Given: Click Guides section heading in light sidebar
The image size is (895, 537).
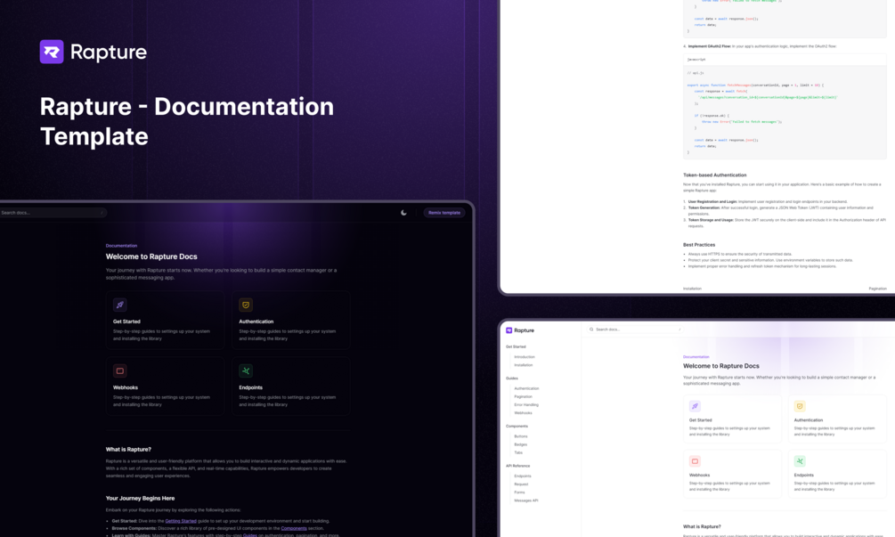Looking at the screenshot, I should click(x=512, y=378).
